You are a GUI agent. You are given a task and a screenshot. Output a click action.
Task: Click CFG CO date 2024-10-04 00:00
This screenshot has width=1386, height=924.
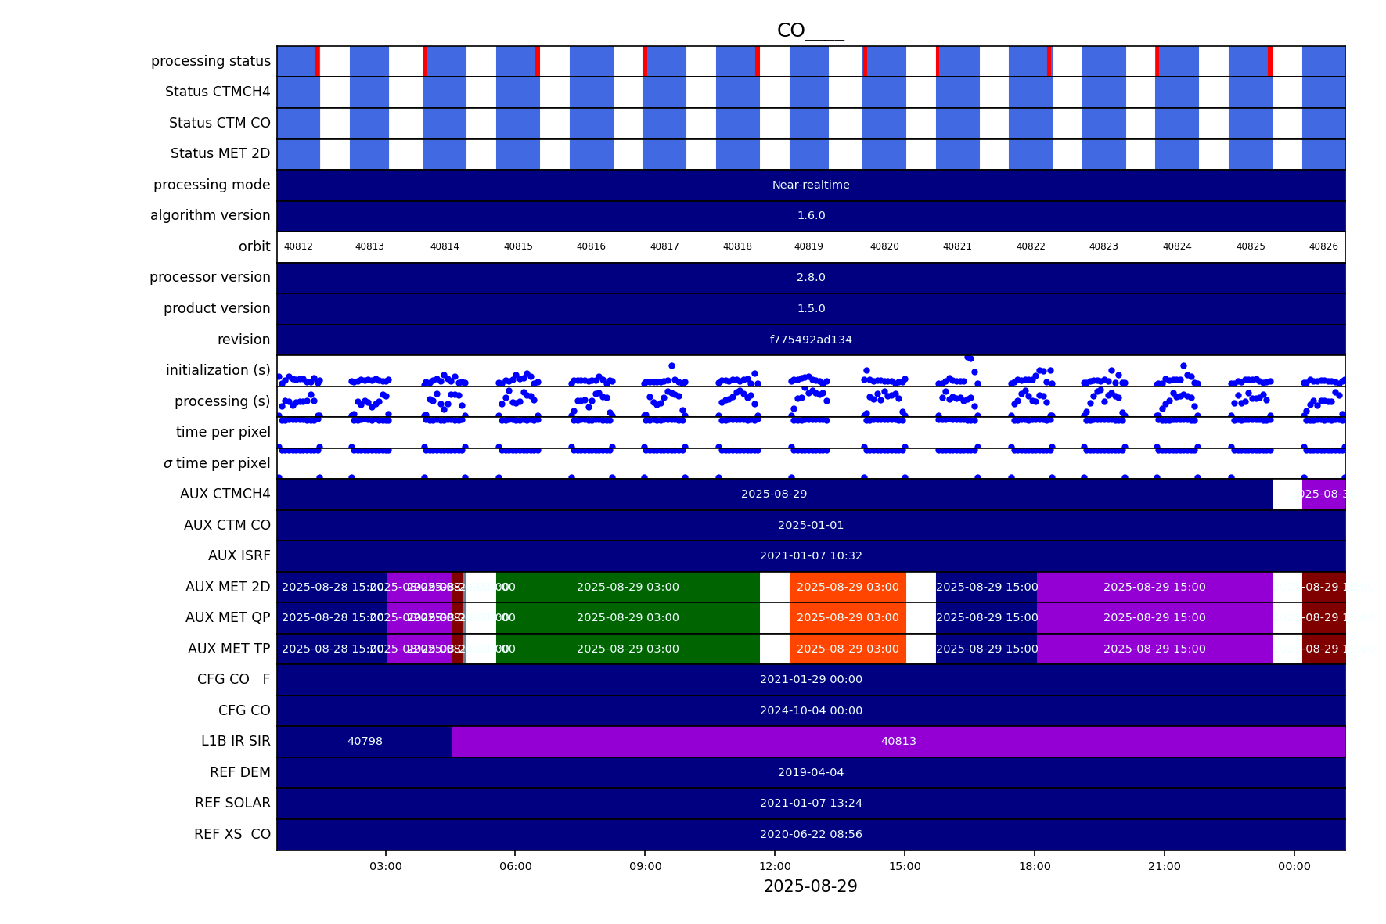(x=811, y=710)
